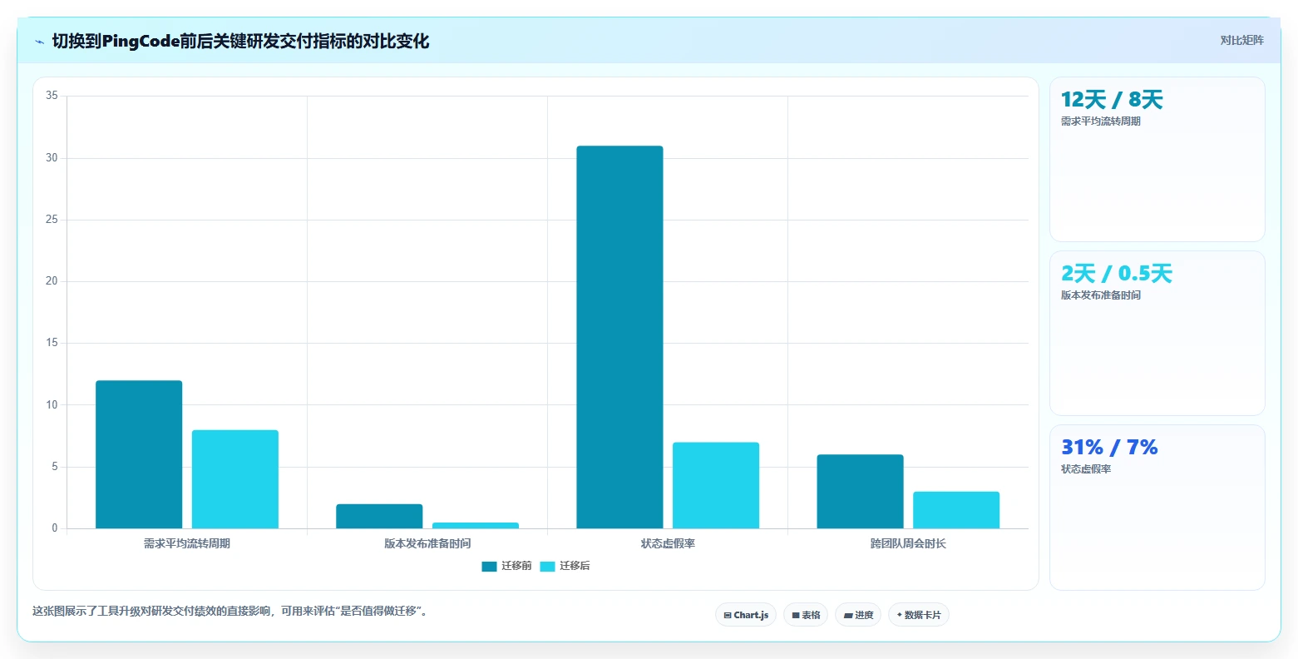Click the y-axis value 5

(x=55, y=467)
